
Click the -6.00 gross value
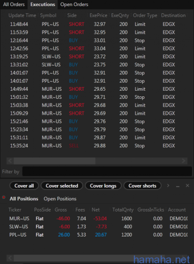click(64, 227)
